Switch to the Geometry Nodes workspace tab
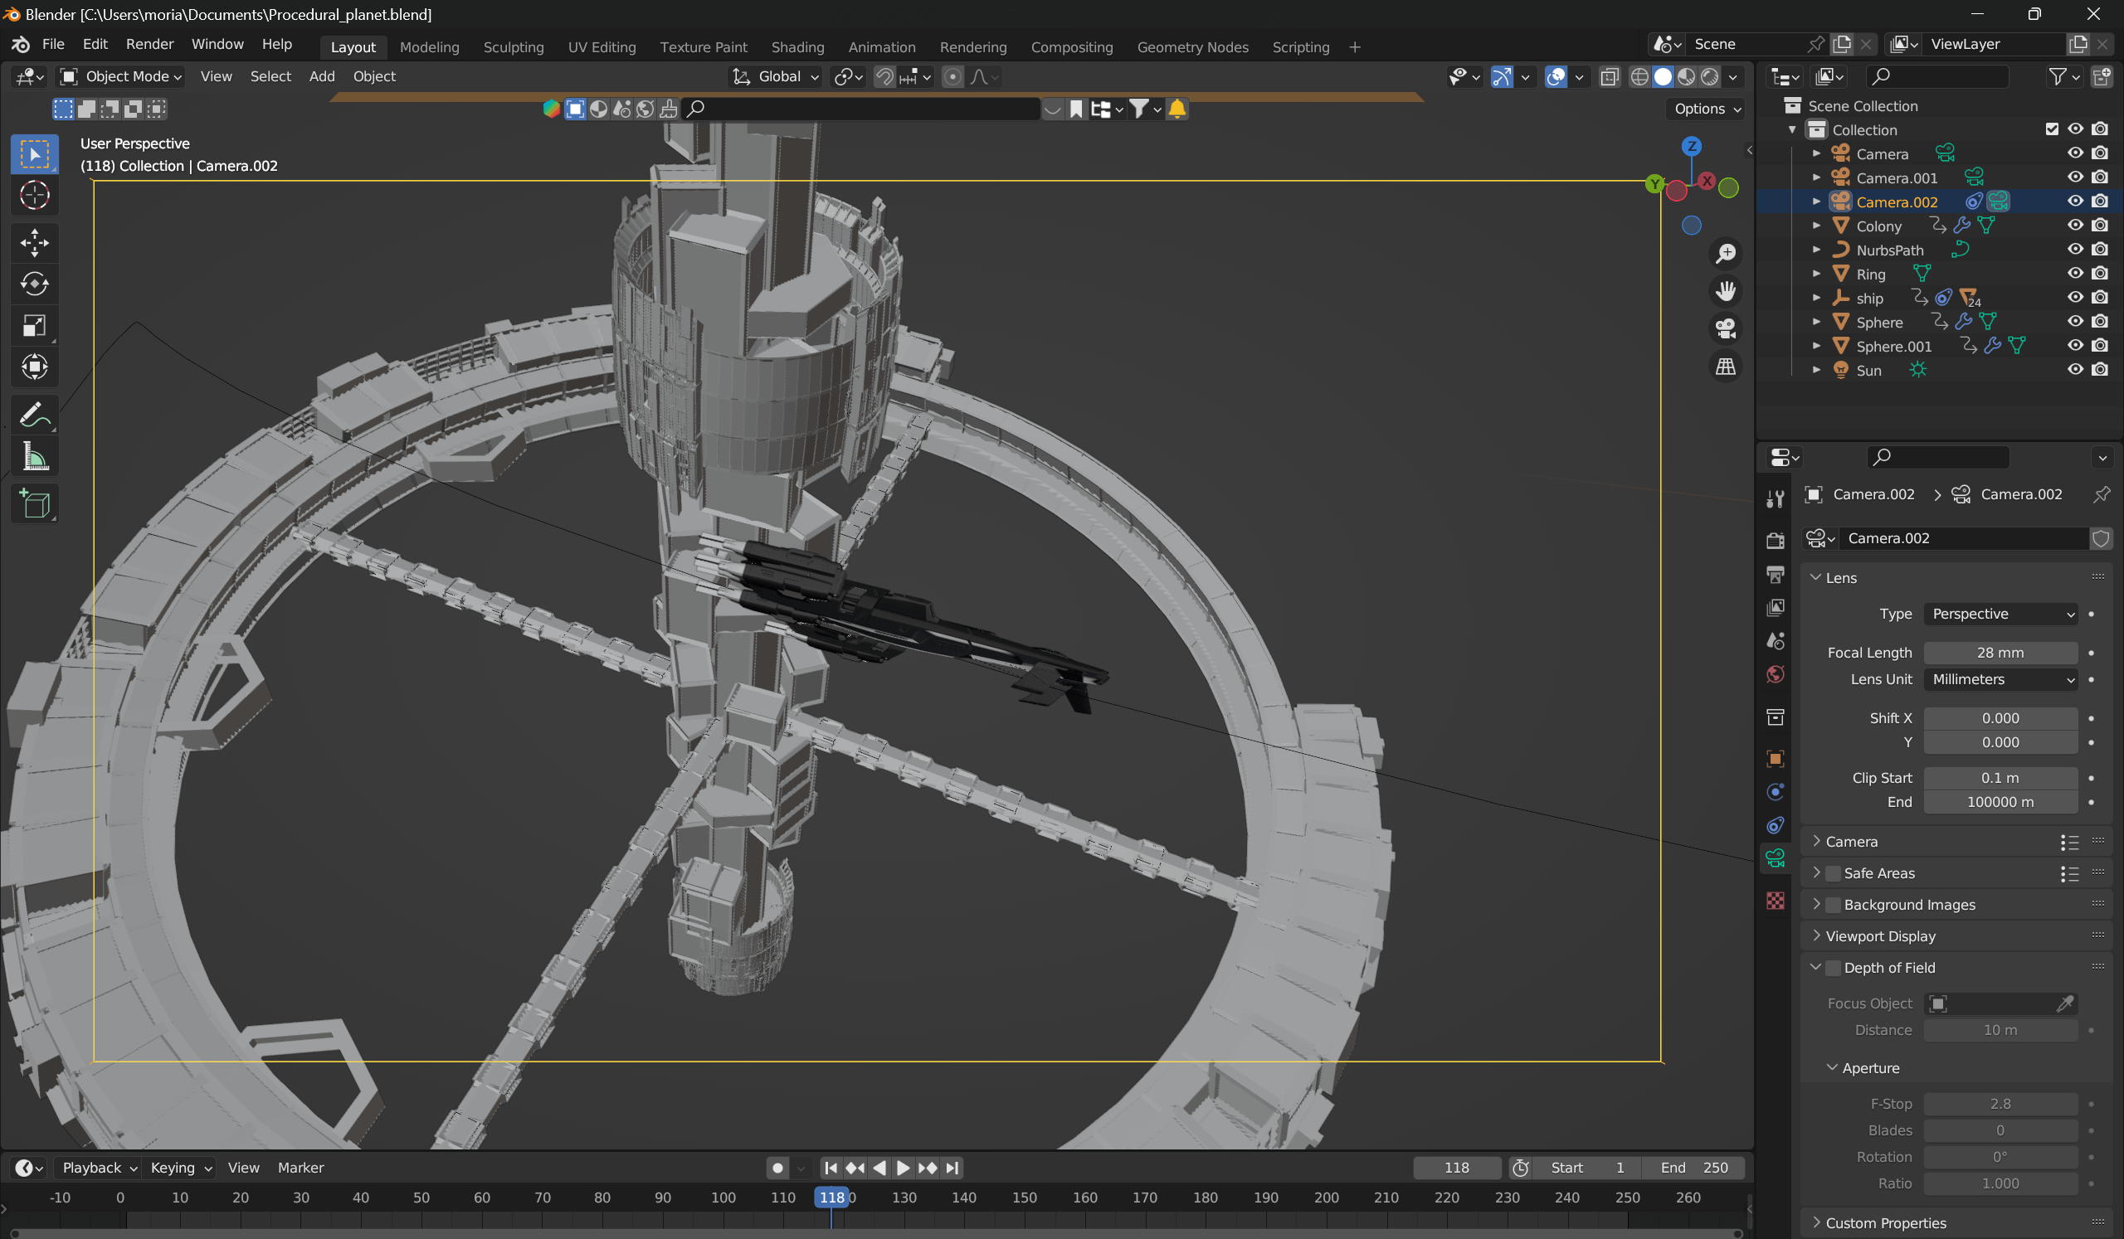 [1191, 47]
